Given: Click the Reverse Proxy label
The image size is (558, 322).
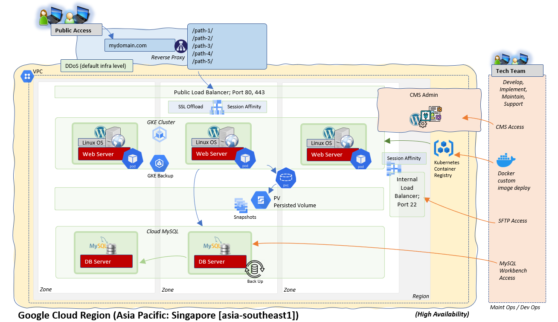Looking at the screenshot, I should tap(168, 57).
